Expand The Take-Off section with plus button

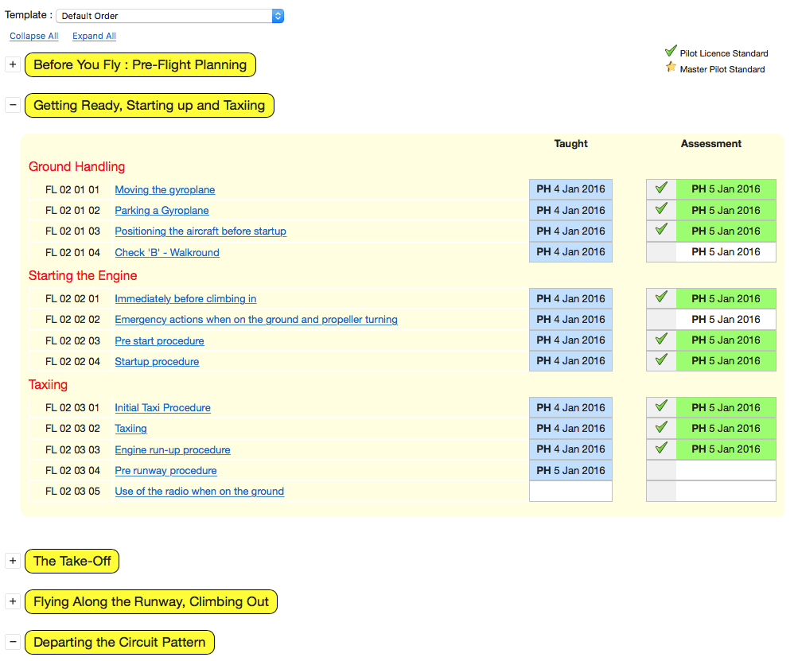click(x=13, y=561)
